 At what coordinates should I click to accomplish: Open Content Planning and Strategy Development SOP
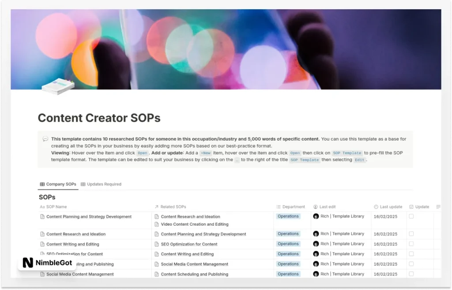[x=89, y=216]
